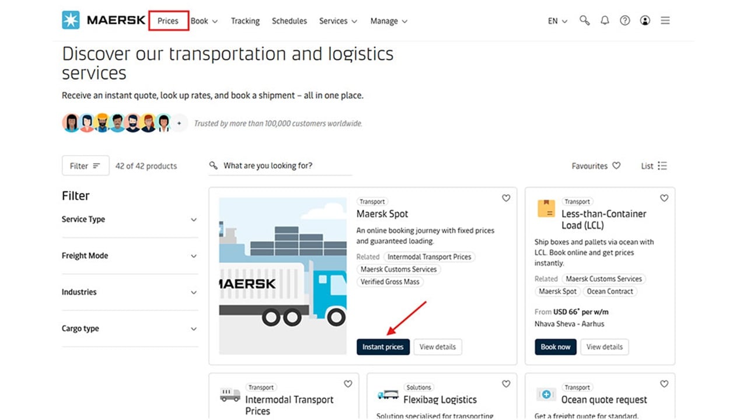Click the Flexibag Logistics truck icon
Viewport: 747px width, 420px height.
[388, 395]
